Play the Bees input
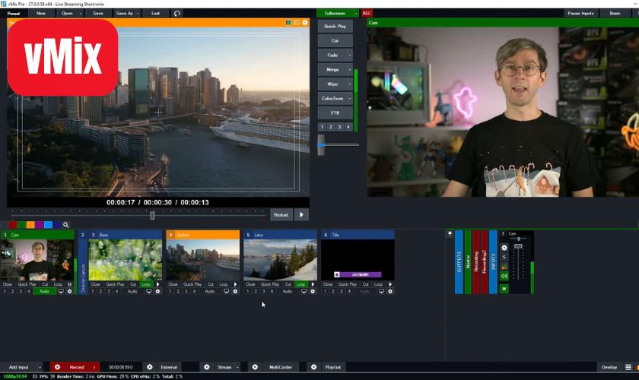 tap(157, 284)
